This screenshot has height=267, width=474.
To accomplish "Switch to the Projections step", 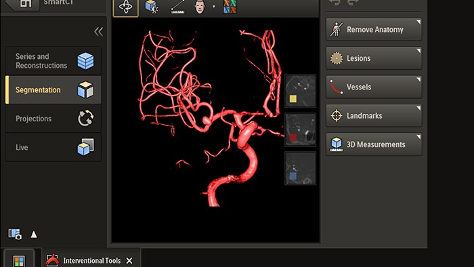I will point(53,119).
